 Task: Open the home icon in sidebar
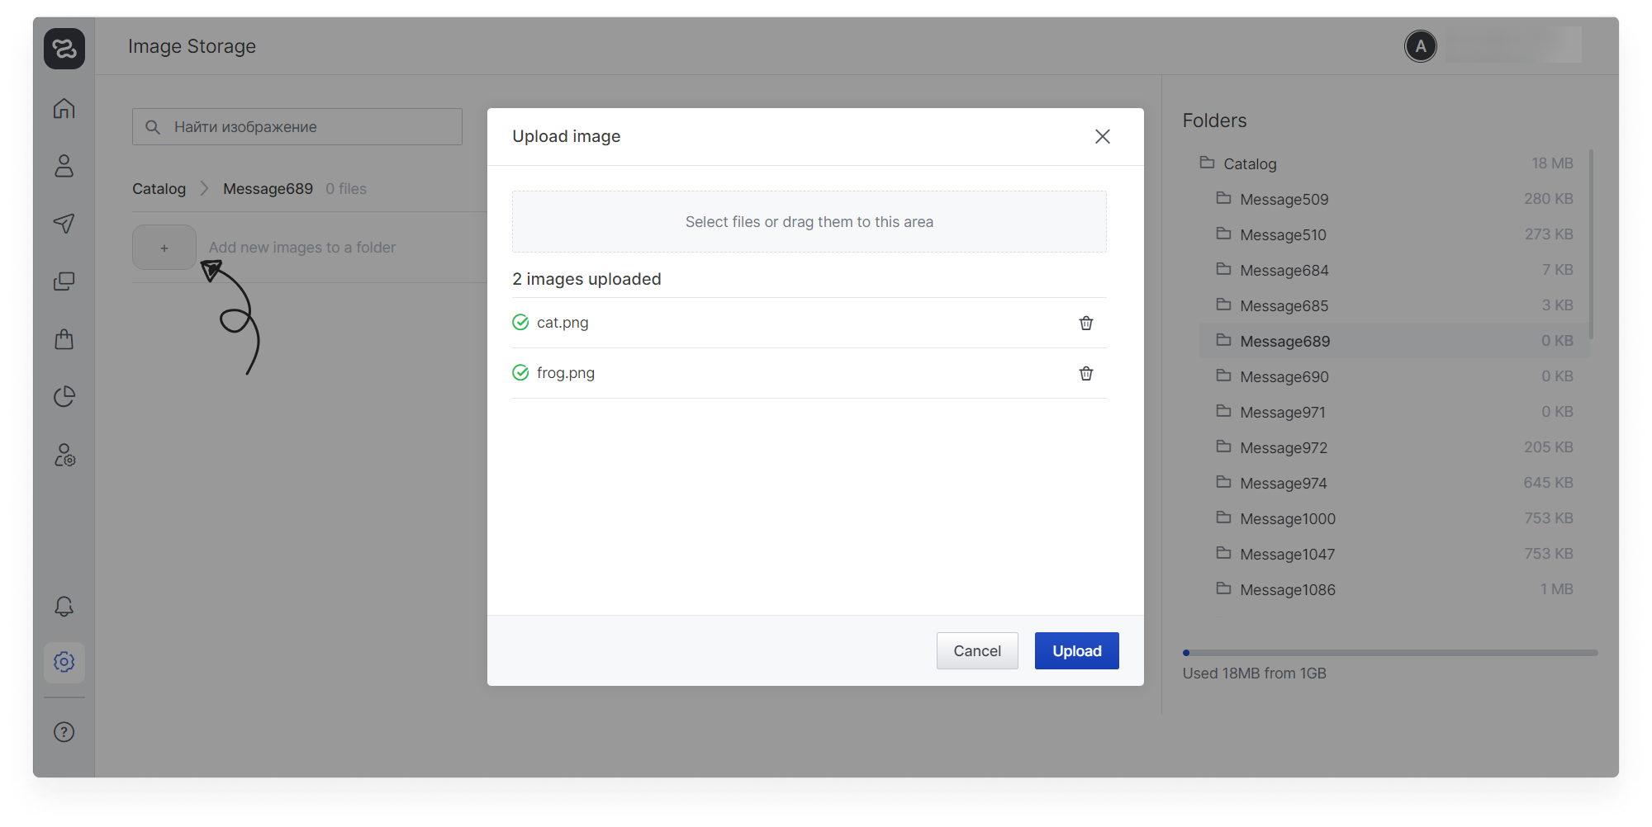click(x=64, y=109)
